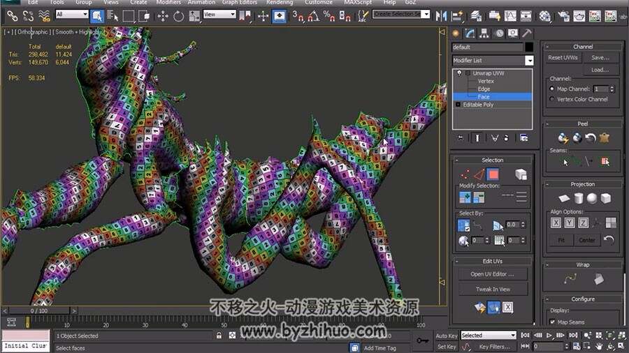Switch to Hierarchy command panel
This screenshot has height=353, width=629.
484,33
